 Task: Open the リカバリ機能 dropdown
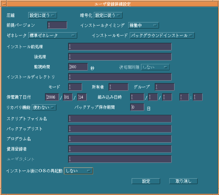44,107
